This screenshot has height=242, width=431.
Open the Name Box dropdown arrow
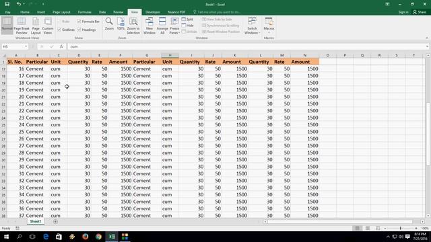[x=26, y=46]
